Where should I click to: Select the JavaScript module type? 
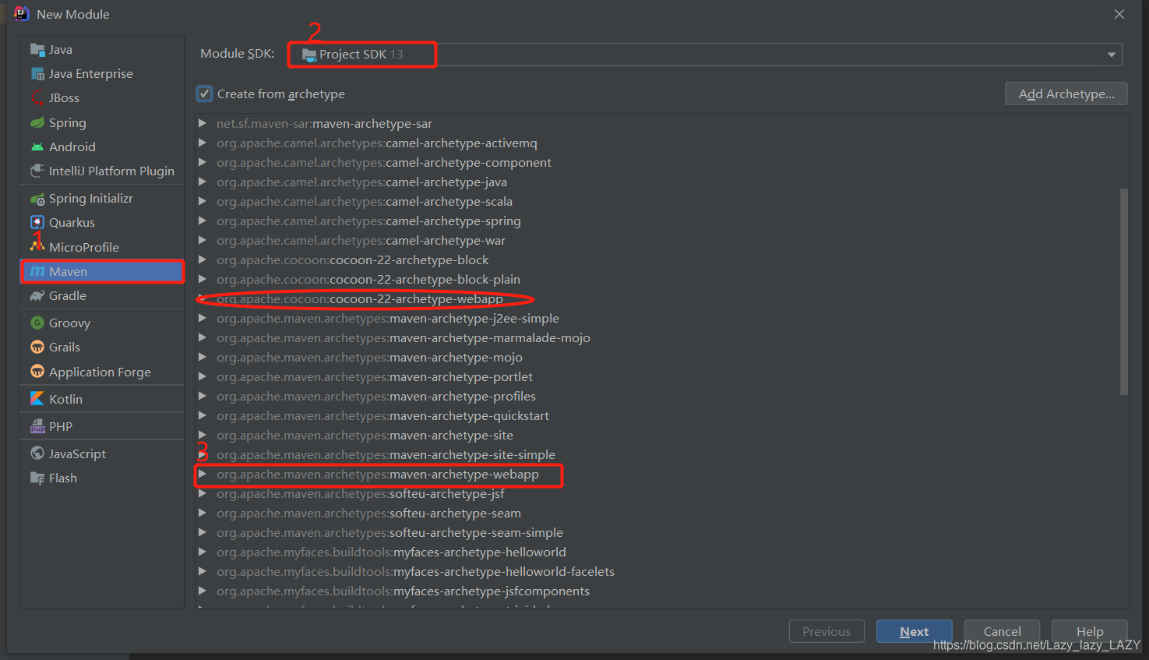[102, 454]
